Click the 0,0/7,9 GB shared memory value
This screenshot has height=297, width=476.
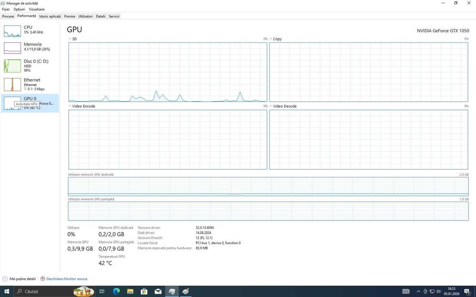tap(111, 249)
